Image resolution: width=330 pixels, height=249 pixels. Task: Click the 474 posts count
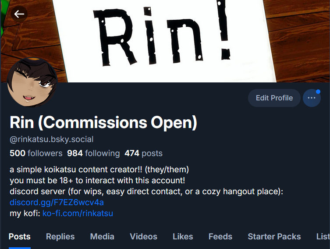pos(144,153)
